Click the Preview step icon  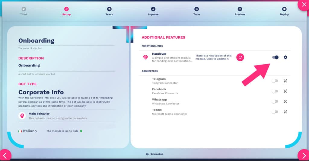(x=240, y=9)
